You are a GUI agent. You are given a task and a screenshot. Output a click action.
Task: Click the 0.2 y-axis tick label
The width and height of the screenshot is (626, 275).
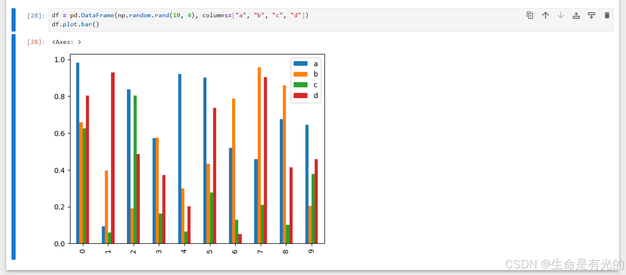click(60, 207)
